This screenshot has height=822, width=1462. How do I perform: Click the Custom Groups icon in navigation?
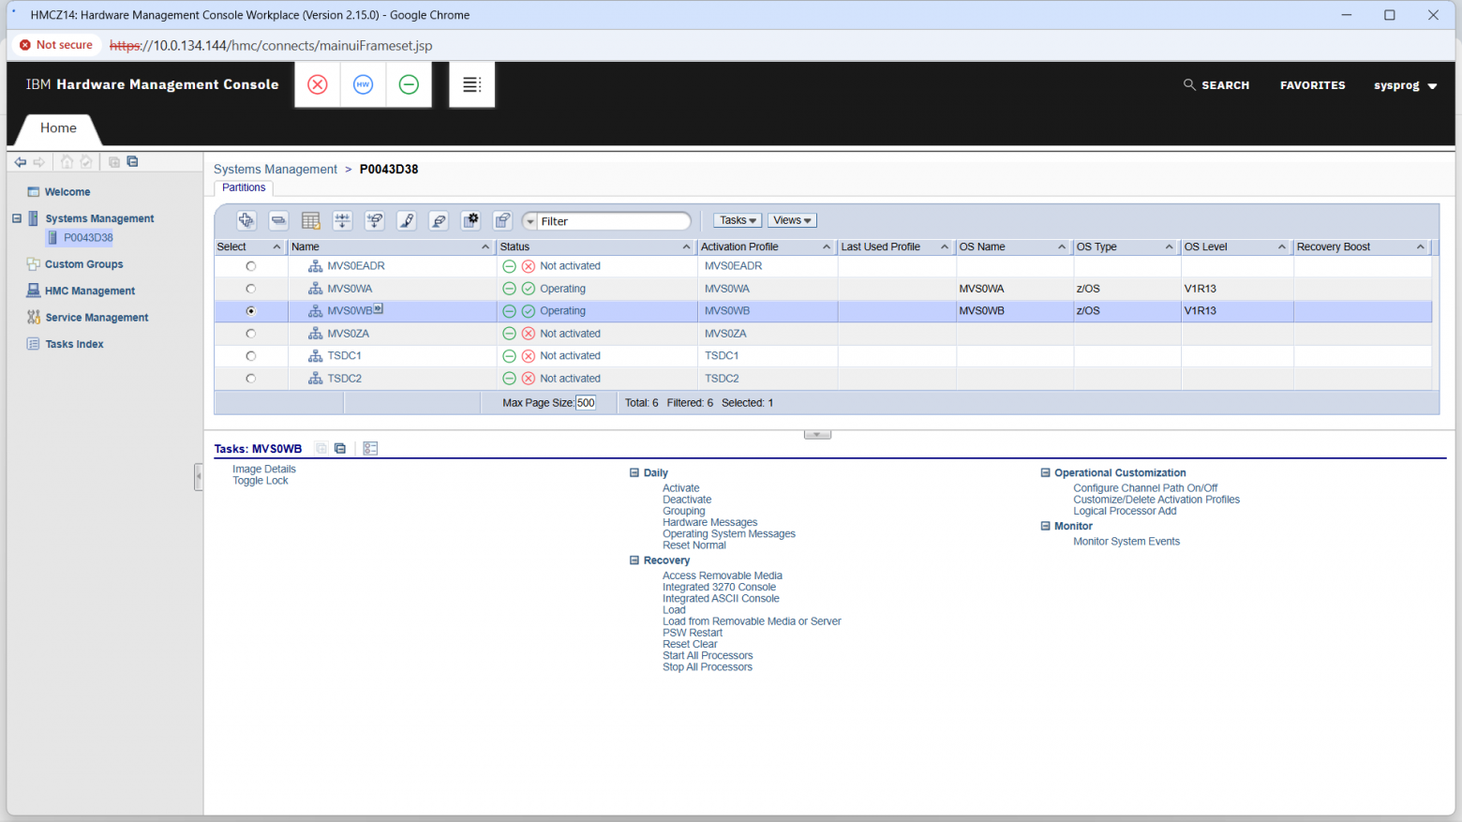click(34, 264)
